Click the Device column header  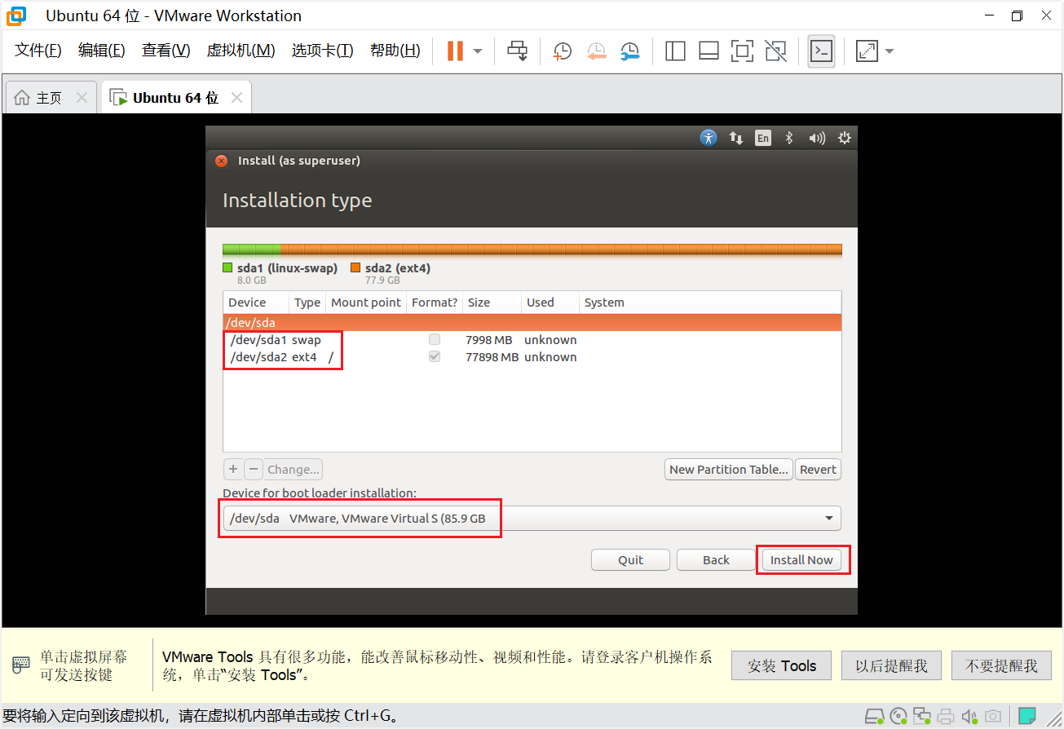pyautogui.click(x=256, y=303)
